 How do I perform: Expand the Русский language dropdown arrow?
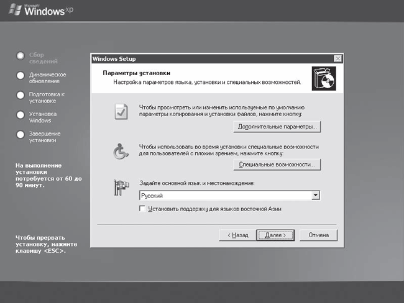pos(315,196)
